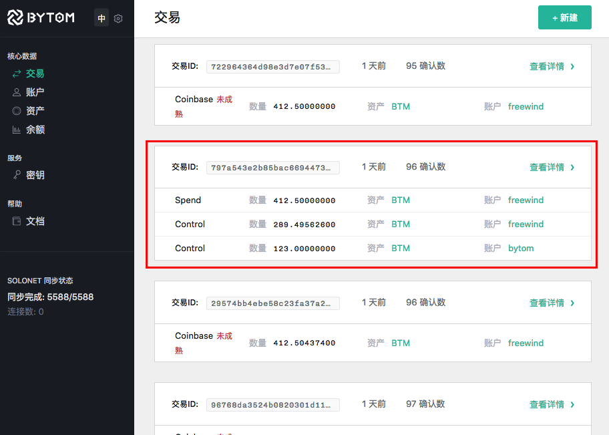
Task: Open freewind account in the Spend row
Action: point(526,200)
